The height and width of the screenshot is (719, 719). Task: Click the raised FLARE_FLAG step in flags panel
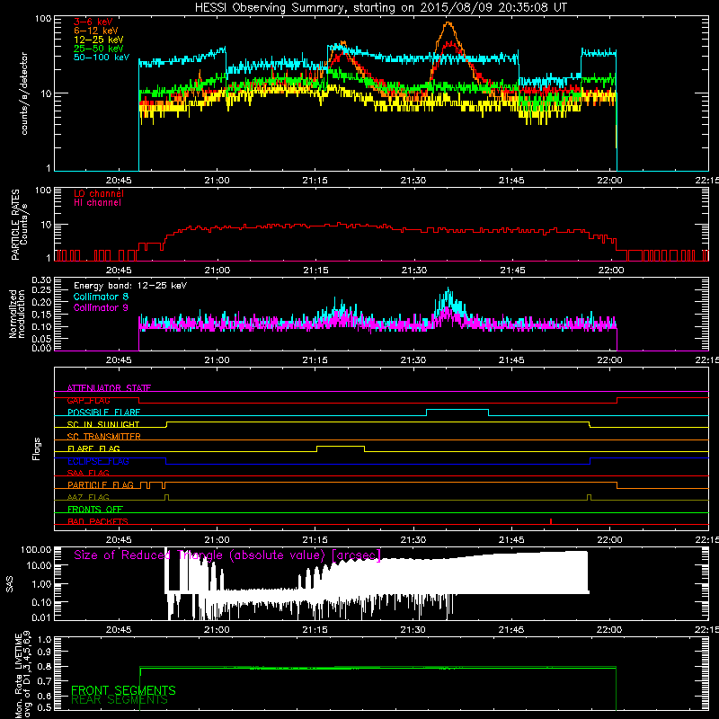341,447
